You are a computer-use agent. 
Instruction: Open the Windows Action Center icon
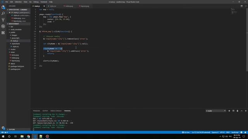coord(244,136)
